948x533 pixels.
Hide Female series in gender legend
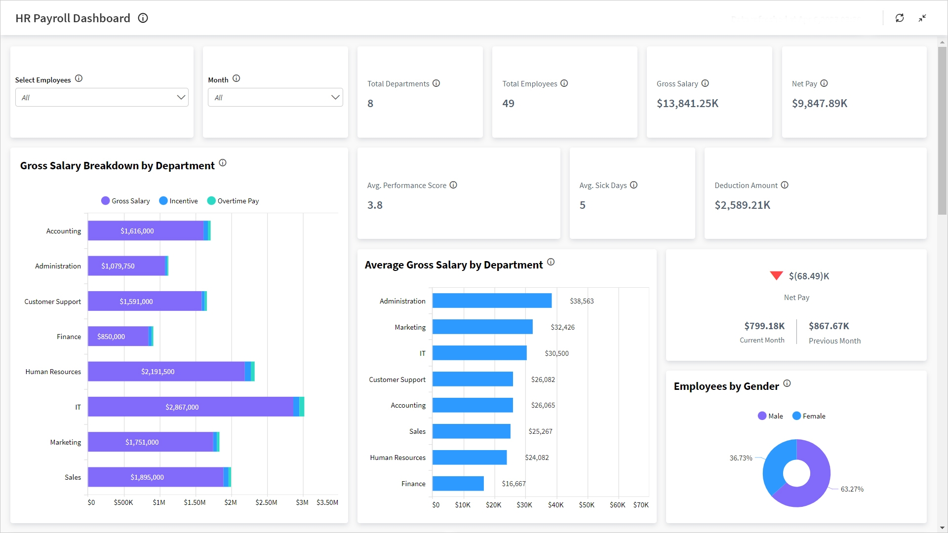(x=809, y=416)
